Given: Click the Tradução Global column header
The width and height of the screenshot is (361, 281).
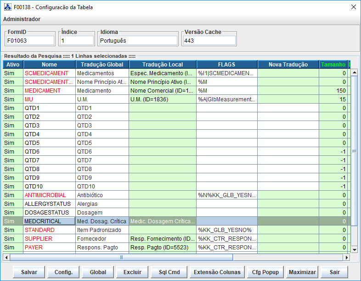Looking at the screenshot, I should (x=102, y=65).
